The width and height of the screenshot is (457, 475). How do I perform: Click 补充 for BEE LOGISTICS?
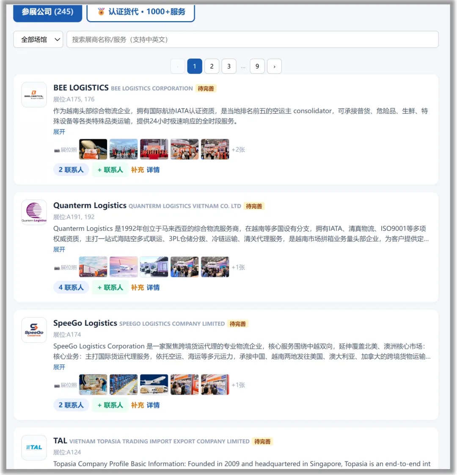(137, 170)
